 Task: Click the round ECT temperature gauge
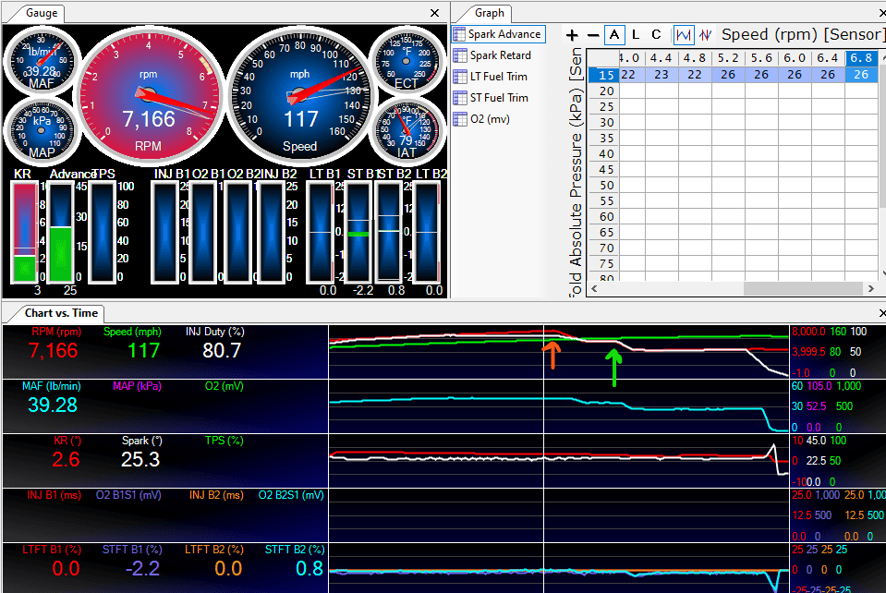[407, 62]
